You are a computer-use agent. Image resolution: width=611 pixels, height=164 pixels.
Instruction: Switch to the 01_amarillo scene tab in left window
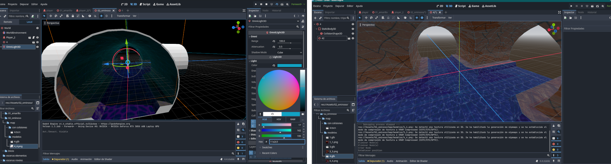(x=64, y=11)
